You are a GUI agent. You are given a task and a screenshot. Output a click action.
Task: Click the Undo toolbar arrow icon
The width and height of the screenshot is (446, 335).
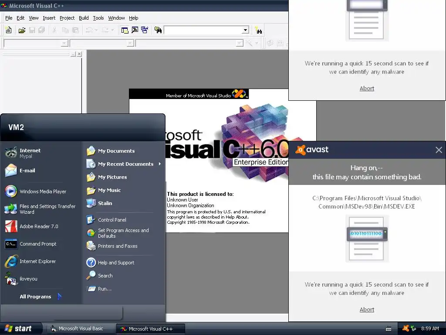(x=89, y=30)
